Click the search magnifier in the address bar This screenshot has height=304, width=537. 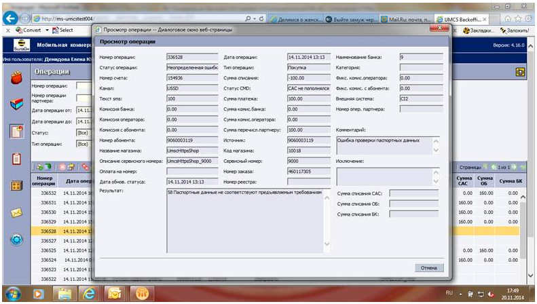tap(248, 19)
